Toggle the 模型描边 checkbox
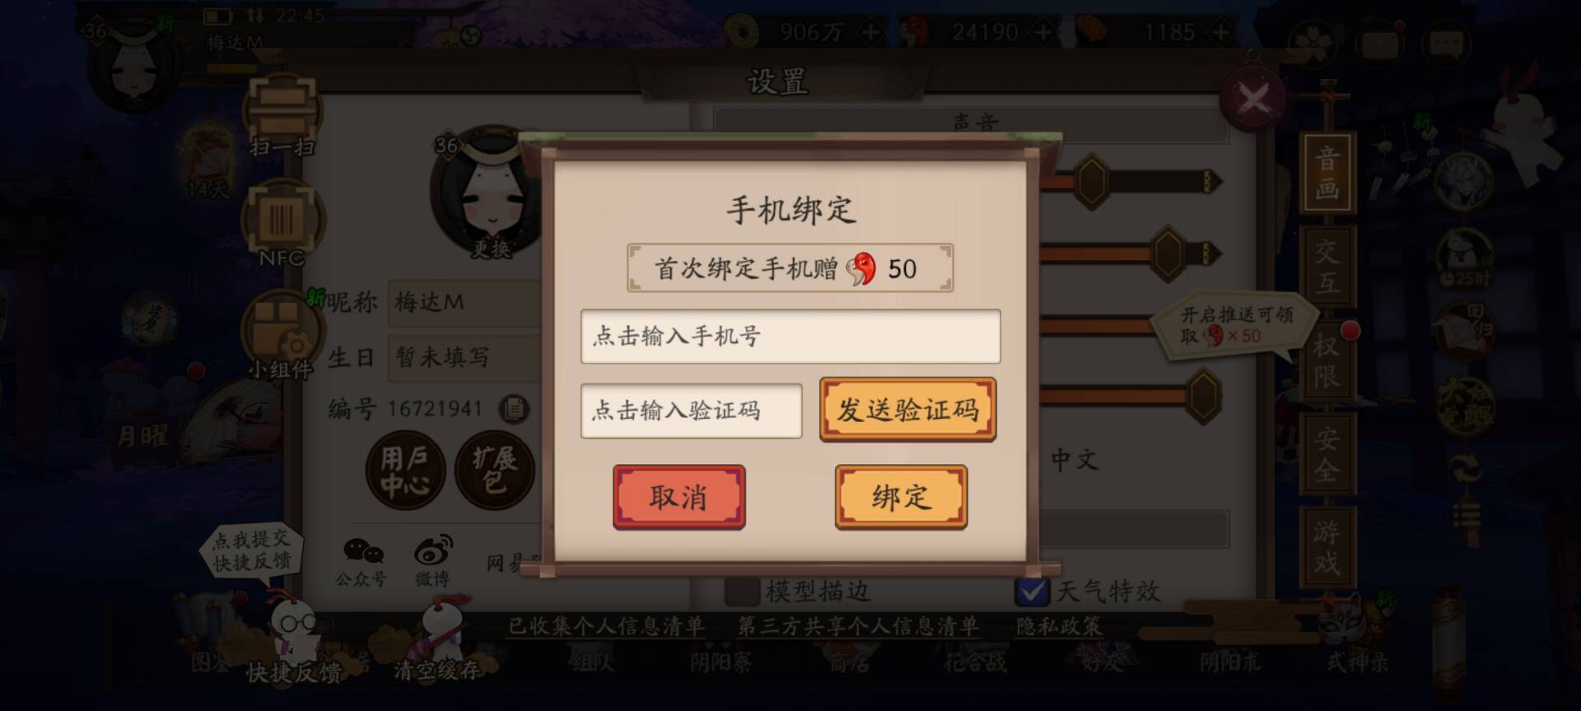This screenshot has width=1581, height=711. (742, 591)
